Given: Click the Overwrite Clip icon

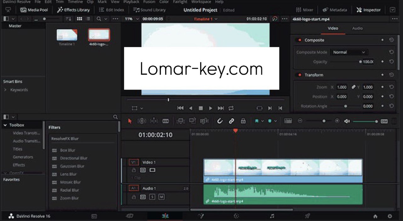Looking at the screenshot, I should click(x=192, y=121).
